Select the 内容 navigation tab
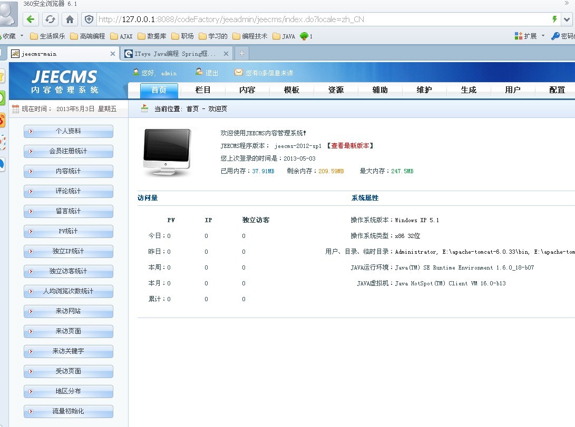 [247, 90]
